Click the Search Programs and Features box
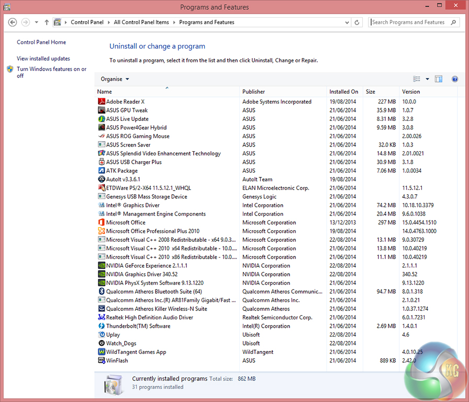 (408, 23)
